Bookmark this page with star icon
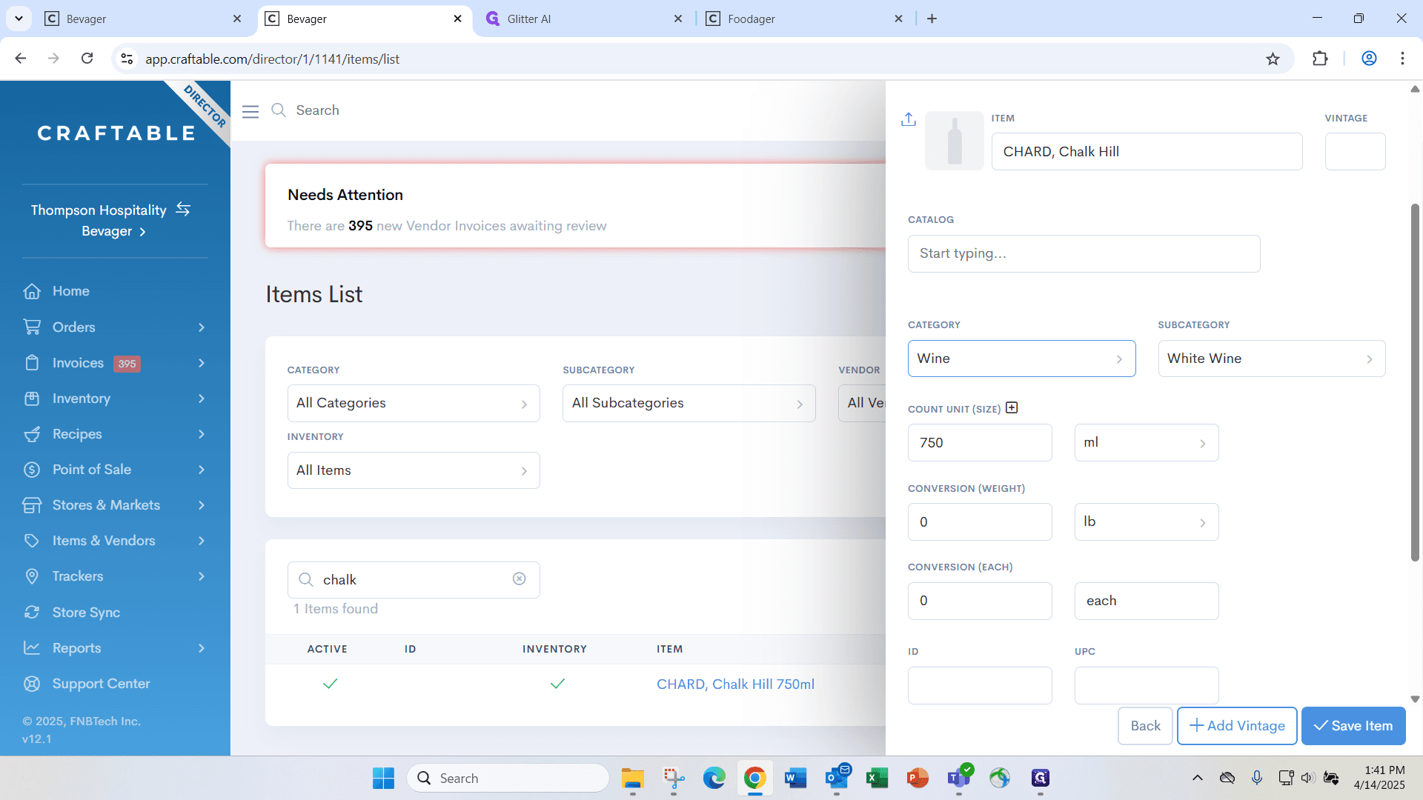Viewport: 1423px width, 800px height. click(1273, 59)
